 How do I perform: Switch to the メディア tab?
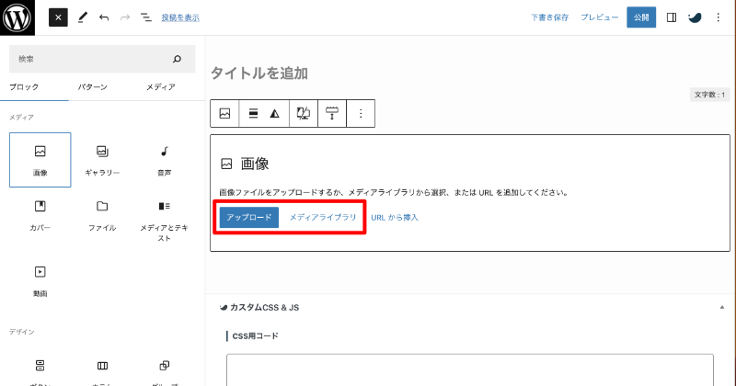(161, 87)
